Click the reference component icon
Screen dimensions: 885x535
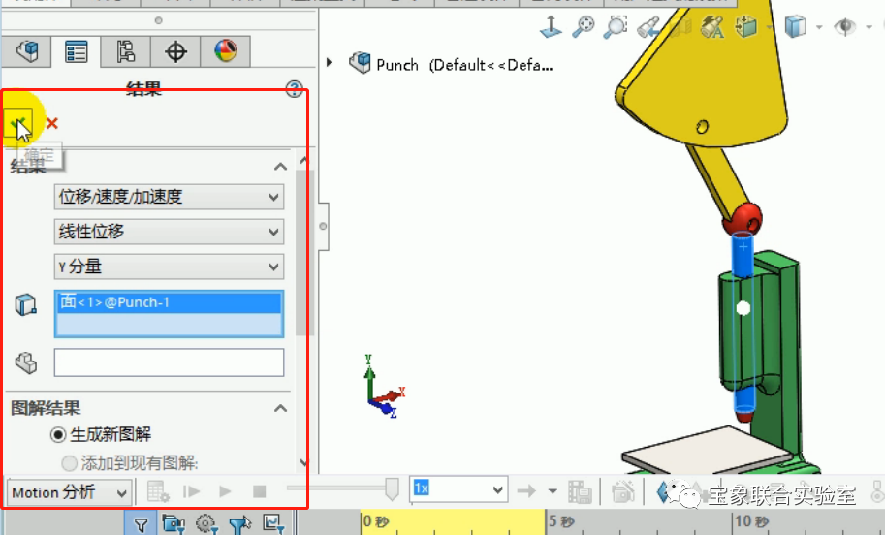tap(26, 362)
